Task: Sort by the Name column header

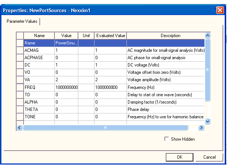Action: [x=39, y=36]
